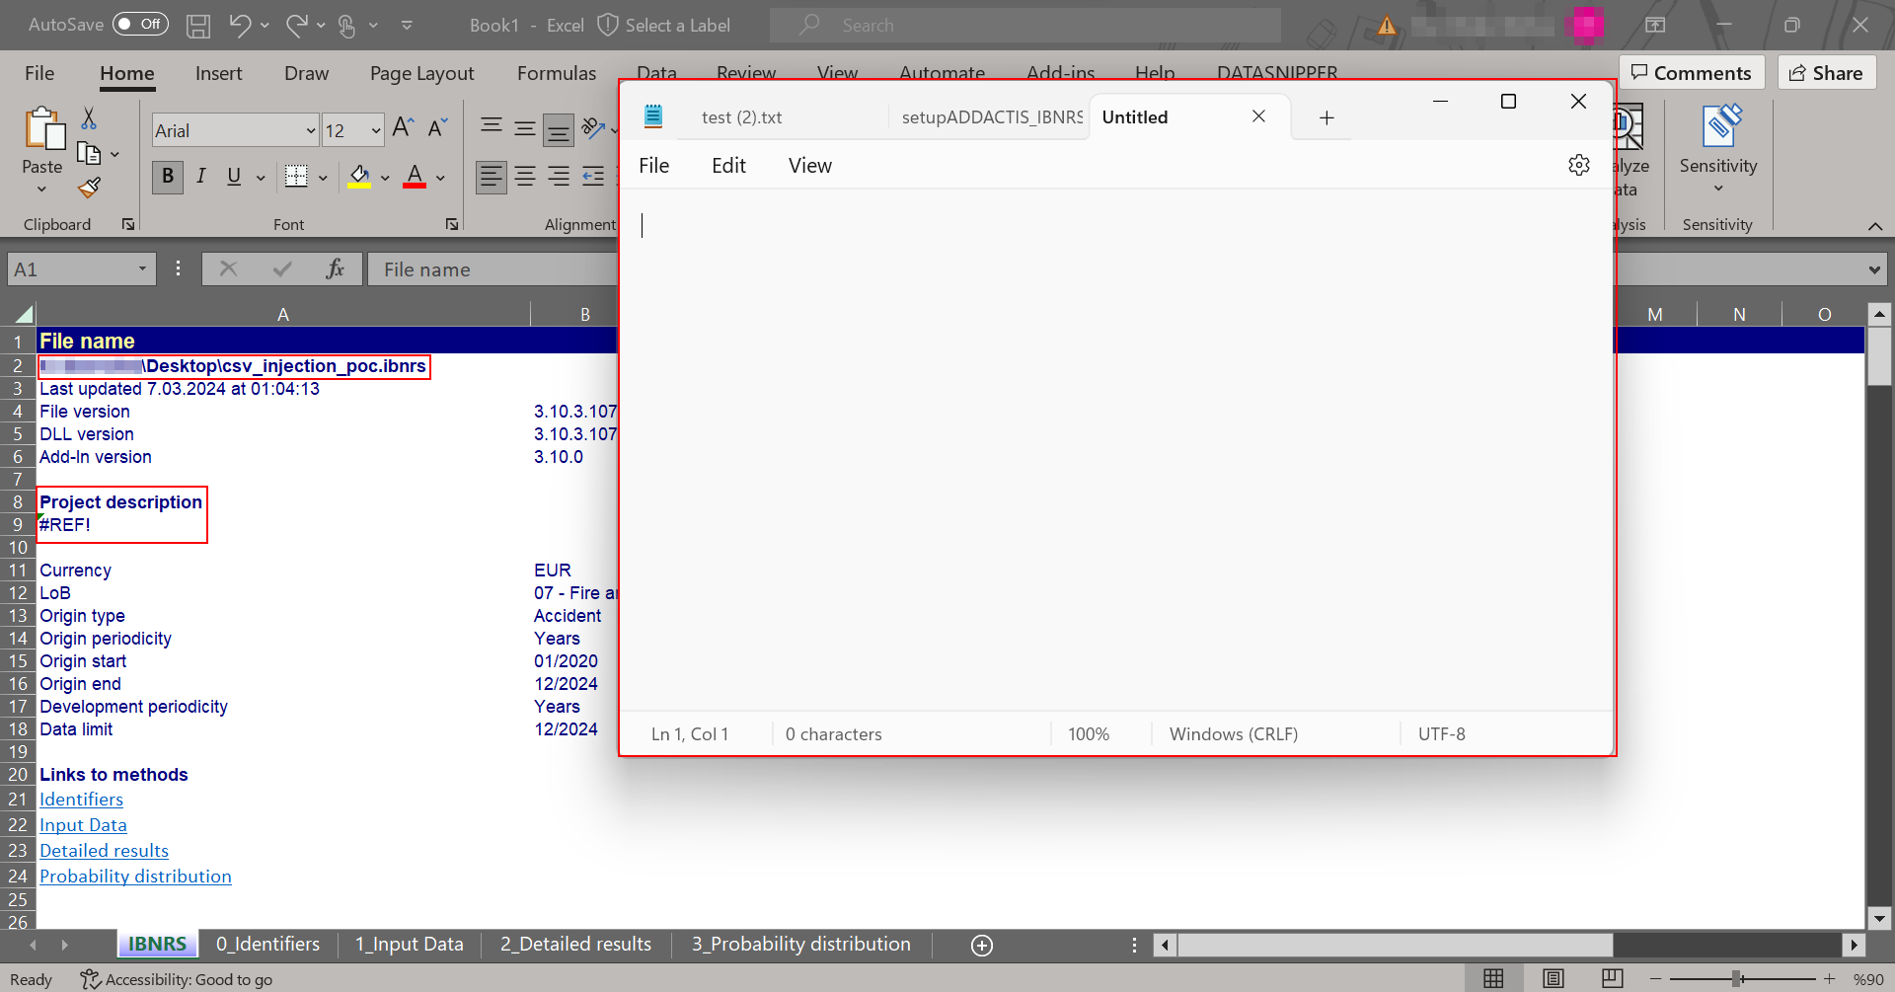1895x992 pixels.
Task: Collapse the ribbon with the chevron
Action: tap(1875, 226)
